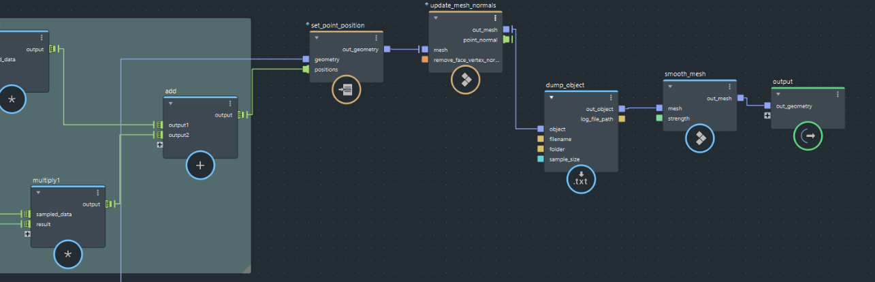Click the plus icon circle on add node
Viewport: 875px width, 282px height.
click(x=200, y=166)
